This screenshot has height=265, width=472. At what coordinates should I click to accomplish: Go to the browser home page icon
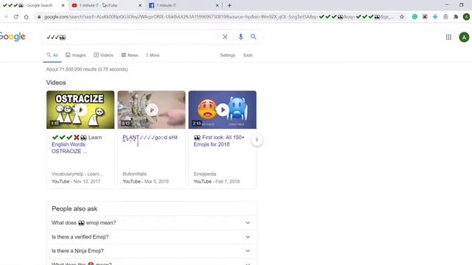[x=27, y=17]
